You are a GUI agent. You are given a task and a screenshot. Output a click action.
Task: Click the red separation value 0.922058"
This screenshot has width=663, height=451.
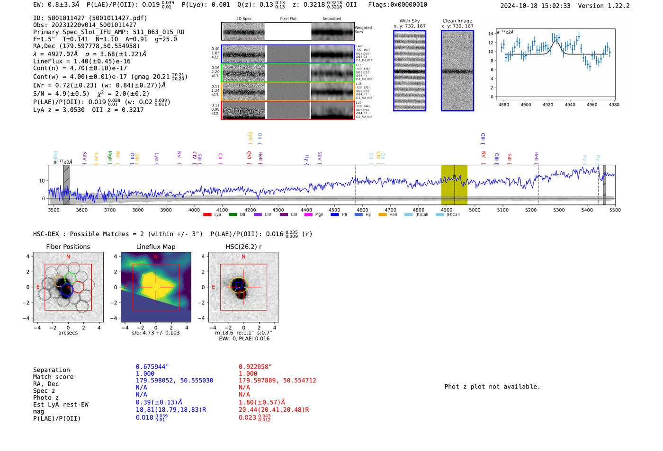[255, 367]
